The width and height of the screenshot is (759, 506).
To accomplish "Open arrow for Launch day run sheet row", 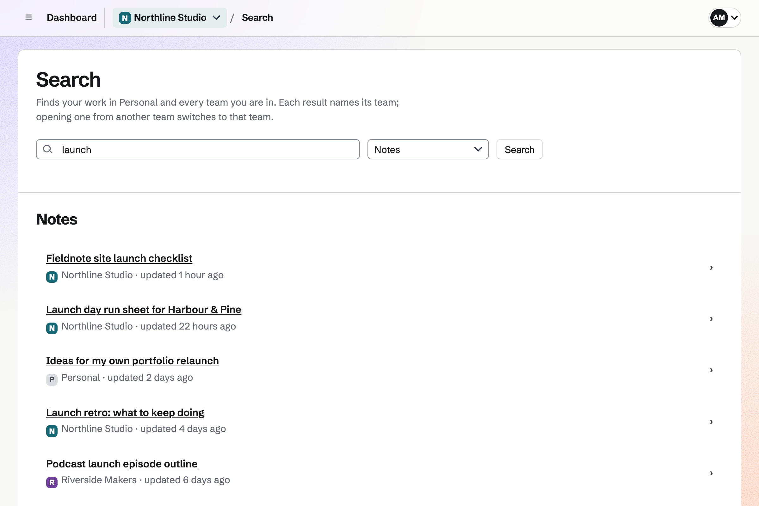I will pos(711,319).
